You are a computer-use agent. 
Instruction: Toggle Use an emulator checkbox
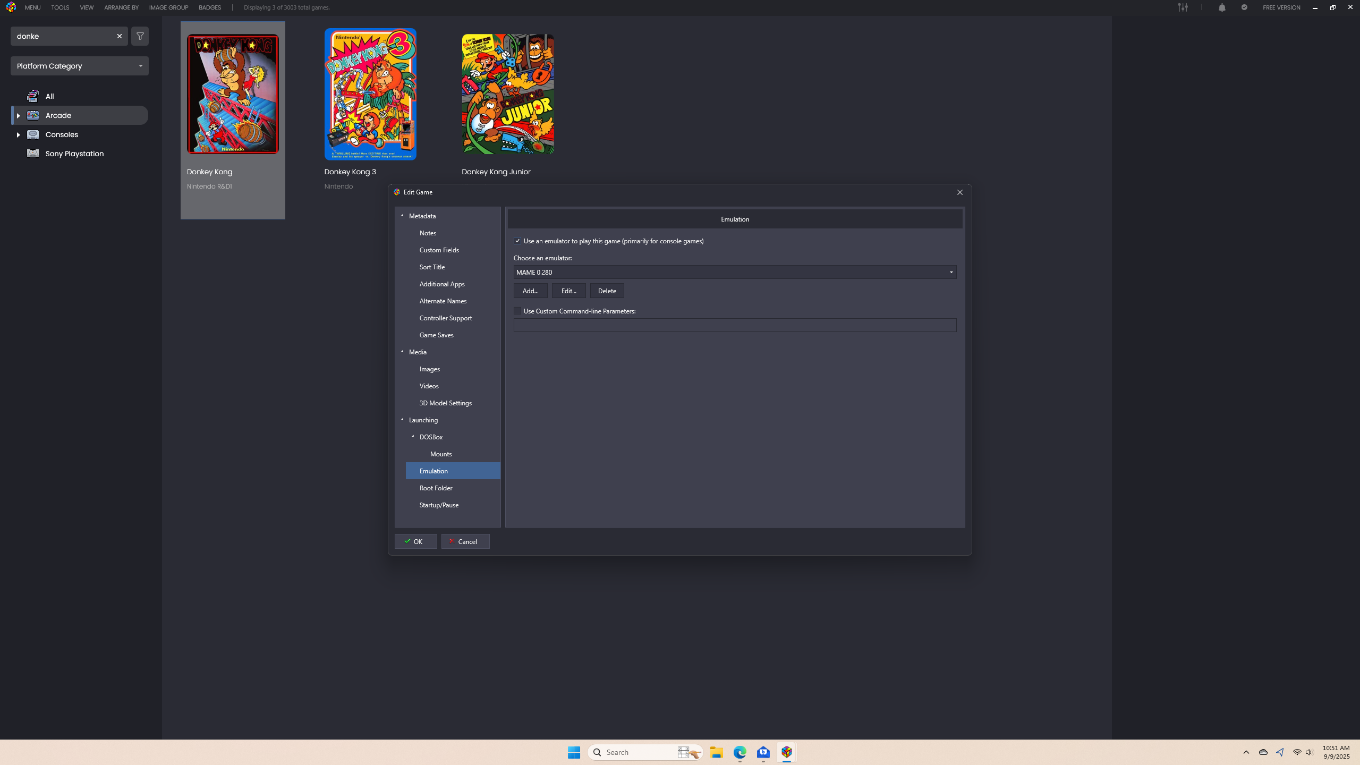point(517,241)
